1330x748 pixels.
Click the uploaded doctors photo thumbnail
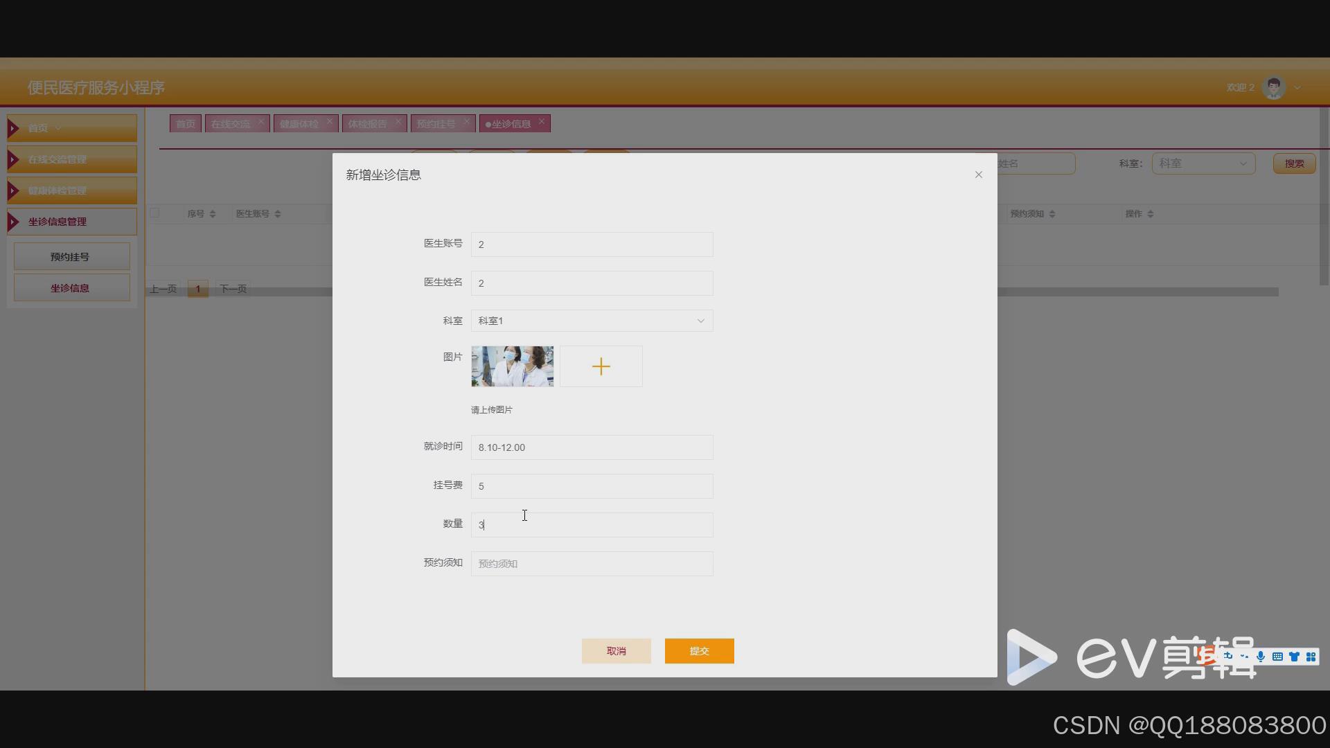512,366
